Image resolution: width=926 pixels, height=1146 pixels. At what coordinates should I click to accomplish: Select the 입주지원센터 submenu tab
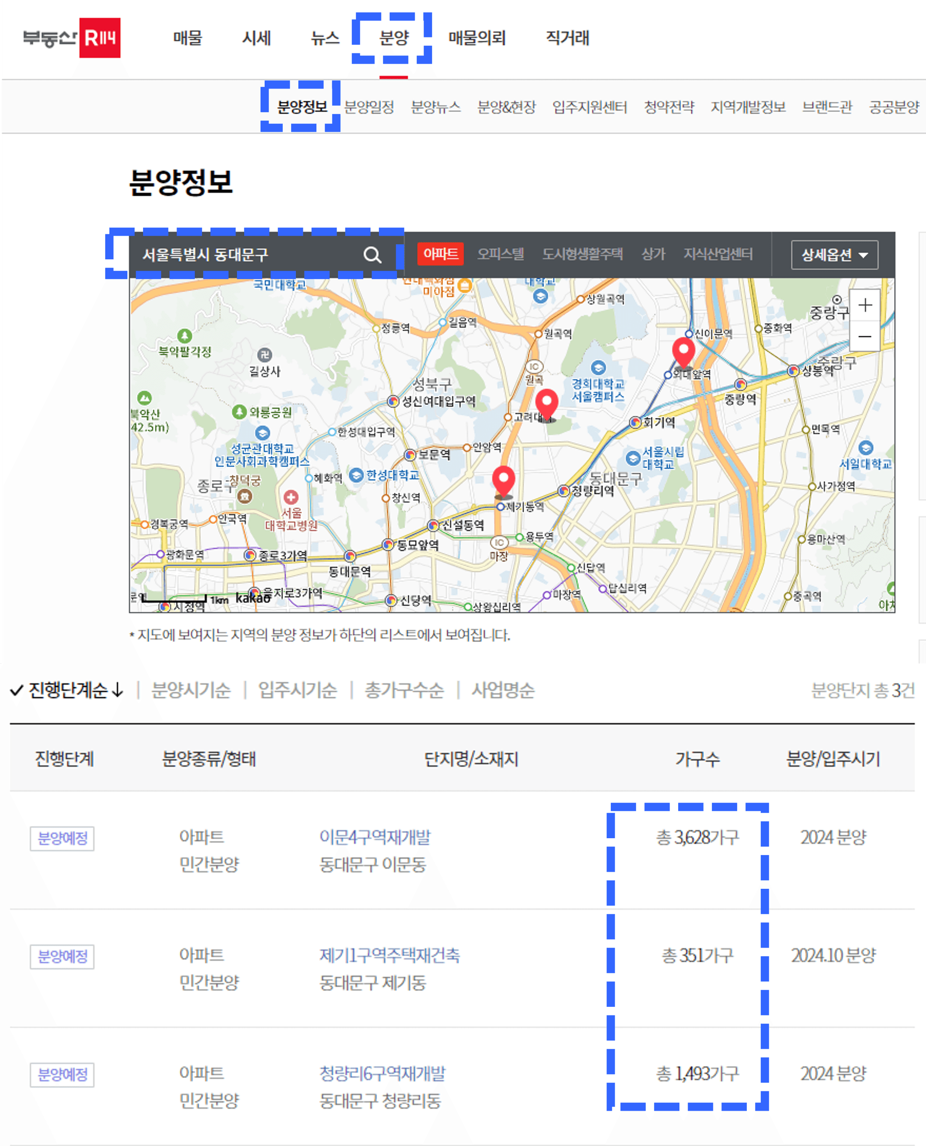coord(590,107)
